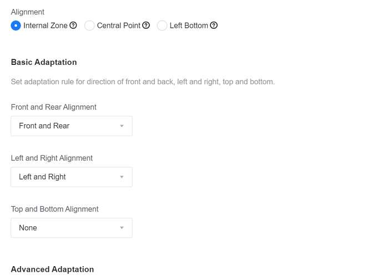Click the Top and Bottom Alignment label
This screenshot has width=382, height=280.
click(x=54, y=209)
